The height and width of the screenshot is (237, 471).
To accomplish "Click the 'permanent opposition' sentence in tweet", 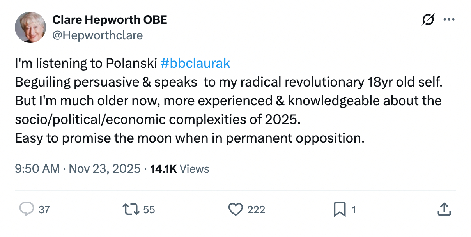I will tap(189, 138).
